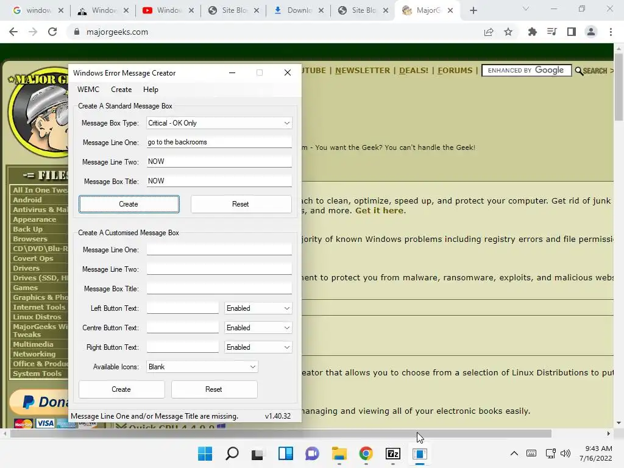Screen dimensions: 624x468
Task: Click Create in Standard Message Box
Action: click(x=129, y=204)
